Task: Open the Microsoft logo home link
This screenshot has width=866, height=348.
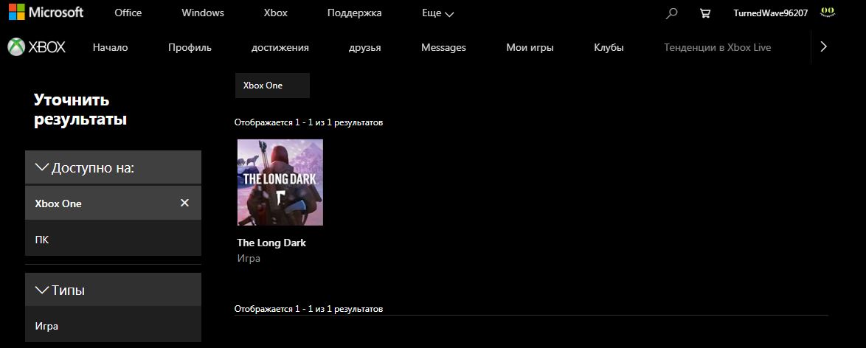Action: pos(46,12)
